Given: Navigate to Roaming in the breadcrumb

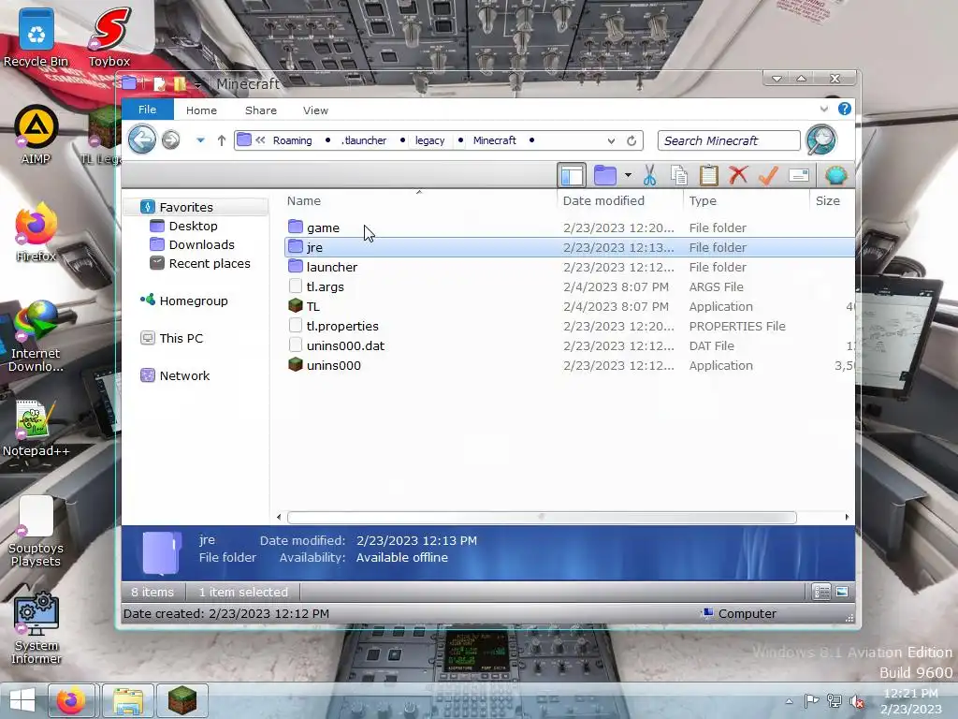Looking at the screenshot, I should point(292,140).
